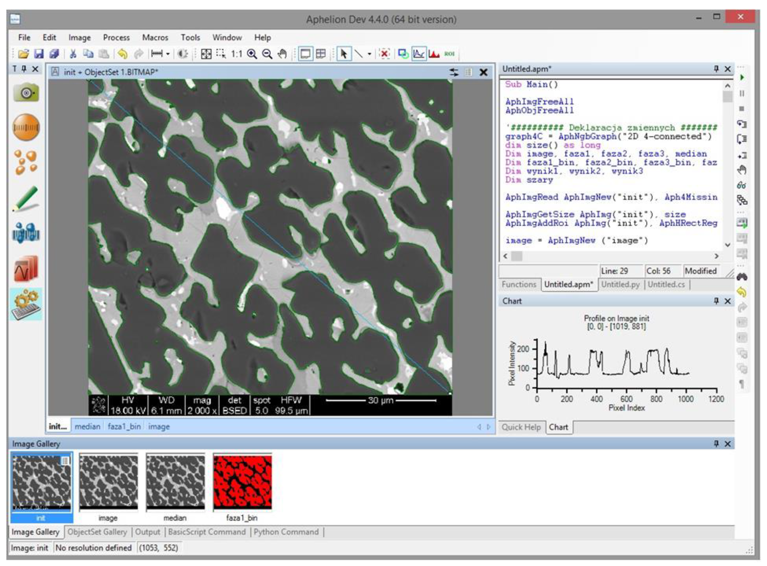The height and width of the screenshot is (566, 767).
Task: Expand the line drawing tool dropdown arrow
Action: [369, 54]
